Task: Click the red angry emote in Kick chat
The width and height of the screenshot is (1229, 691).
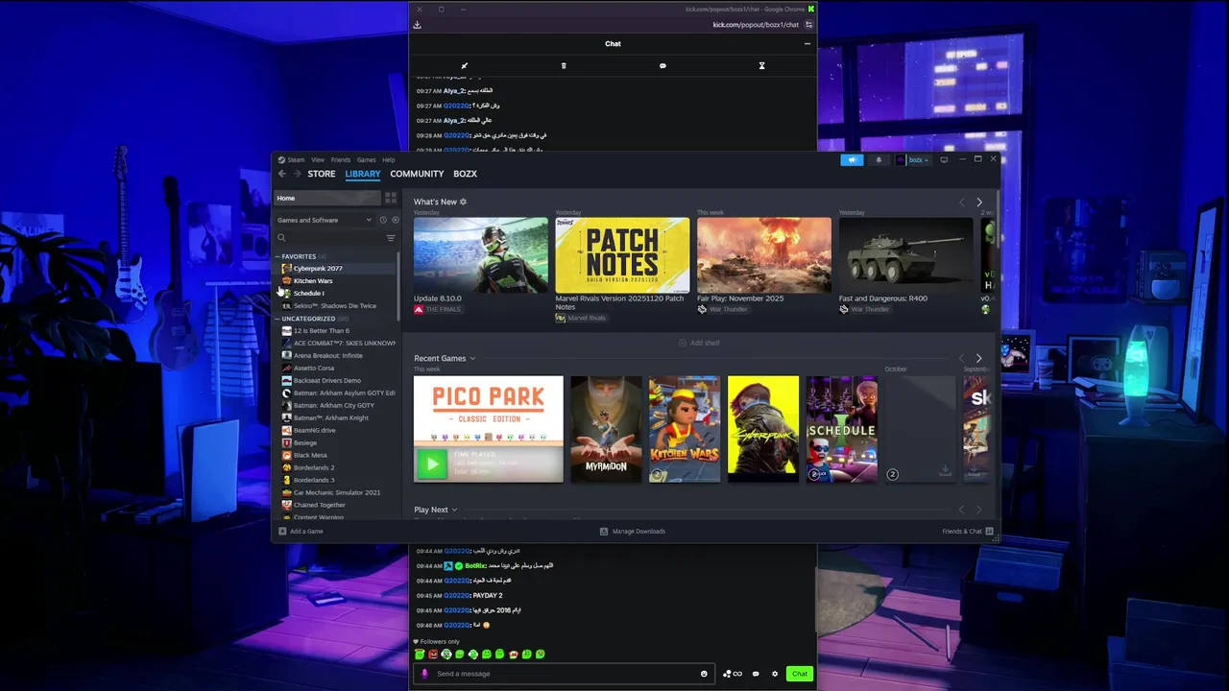Action: coord(433,655)
